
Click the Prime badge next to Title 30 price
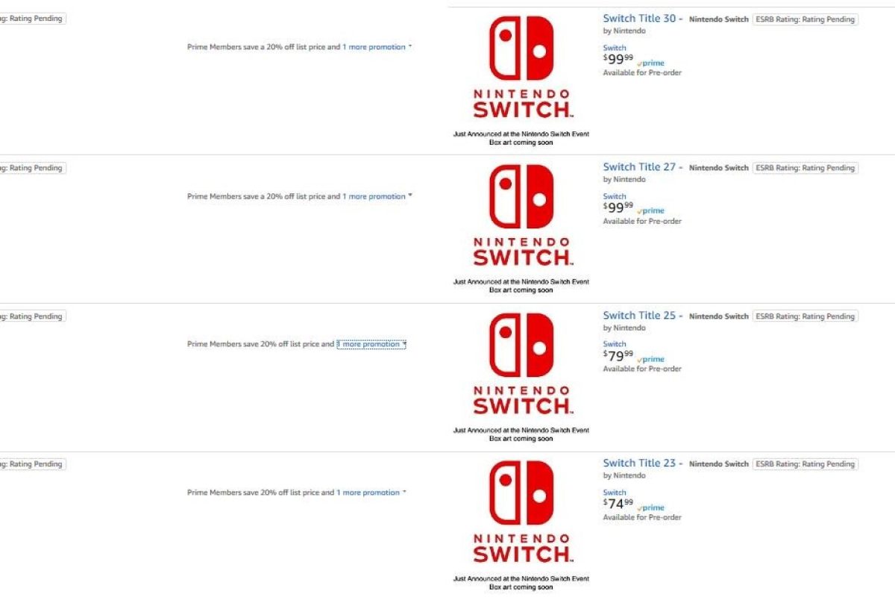(651, 63)
